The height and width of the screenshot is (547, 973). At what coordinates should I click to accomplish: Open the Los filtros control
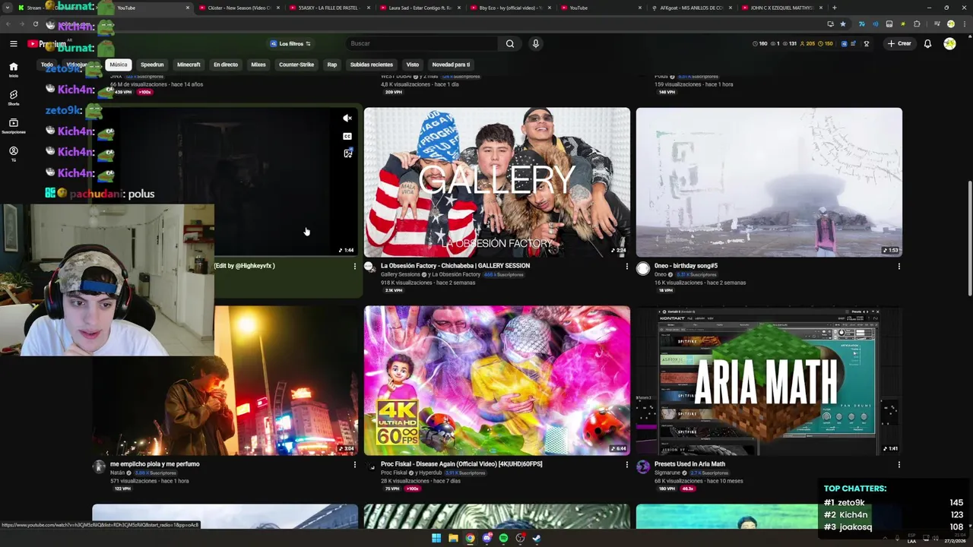(290, 43)
